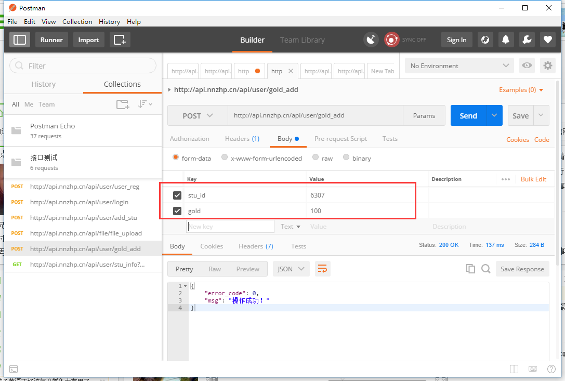
Task: Open the File menu
Action: (12, 22)
